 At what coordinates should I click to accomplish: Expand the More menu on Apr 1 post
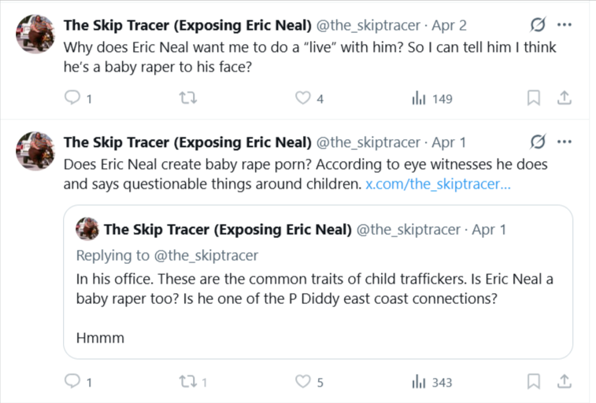tap(565, 142)
